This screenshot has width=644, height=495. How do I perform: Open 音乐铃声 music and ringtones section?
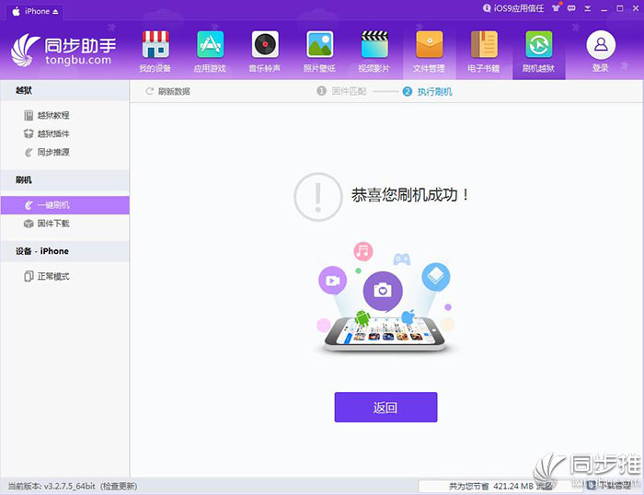point(265,52)
